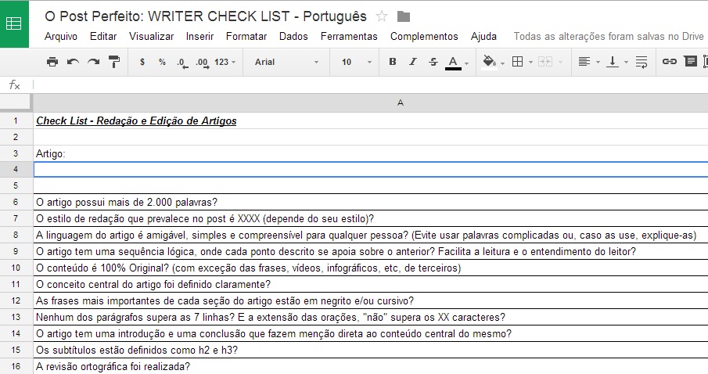Select row 1 header
This screenshot has height=374, width=708.
pos(16,121)
